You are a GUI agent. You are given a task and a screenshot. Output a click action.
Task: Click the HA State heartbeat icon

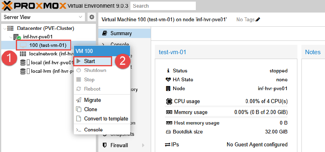(x=168, y=80)
